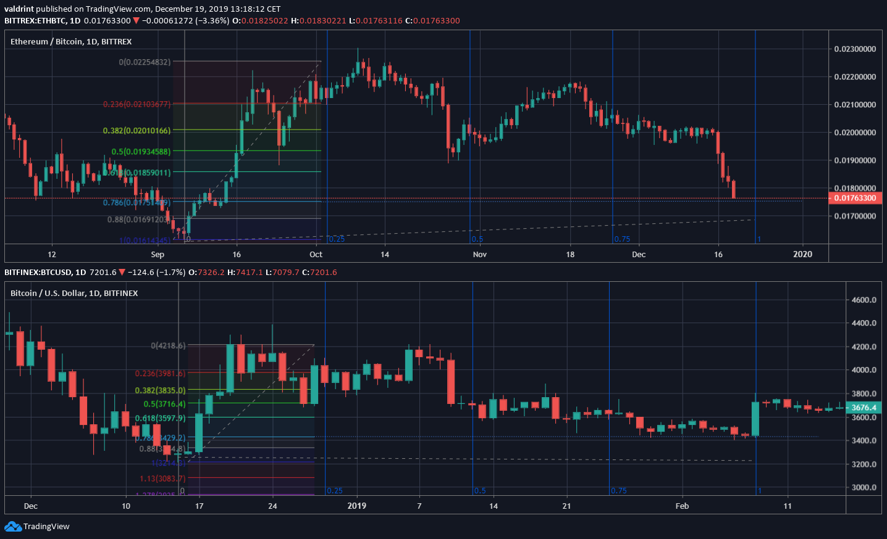Screen dimensions: 887x539
Task: Select the 0.02200000 axis price value
Action: click(855, 77)
